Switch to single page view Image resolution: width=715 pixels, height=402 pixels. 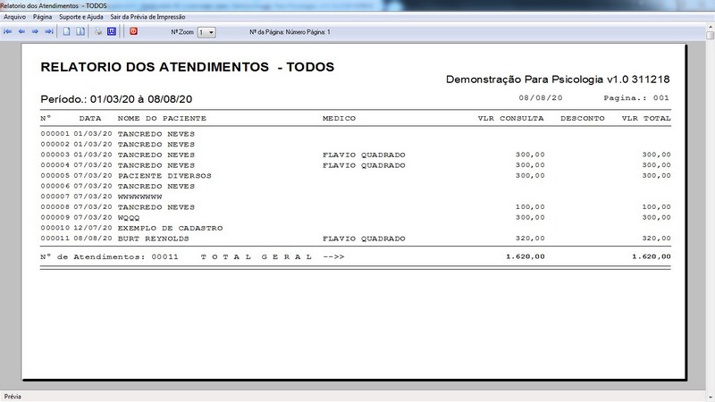click(x=67, y=31)
